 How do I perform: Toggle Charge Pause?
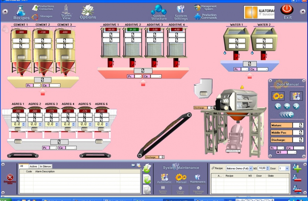pos(180,190)
